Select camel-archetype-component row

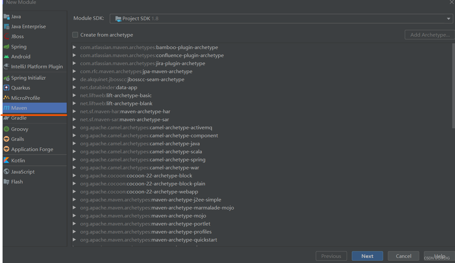coord(262,135)
